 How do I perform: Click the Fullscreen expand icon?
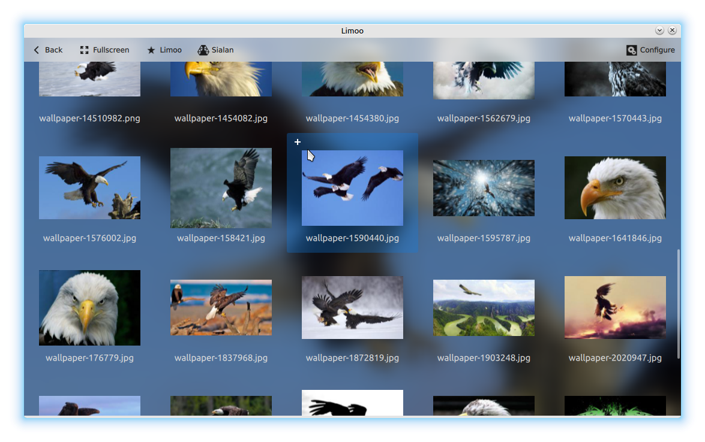point(84,50)
